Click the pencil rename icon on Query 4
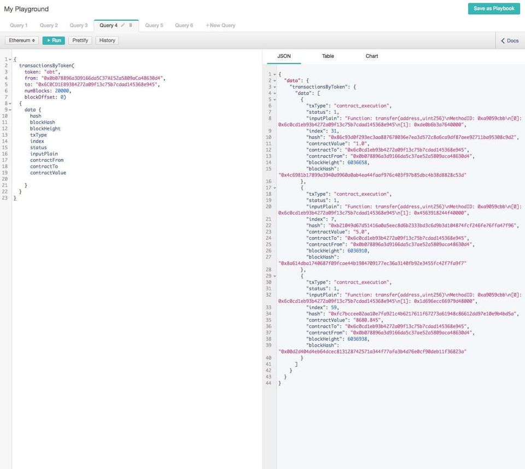The height and width of the screenshot is (469, 525). pos(123,25)
